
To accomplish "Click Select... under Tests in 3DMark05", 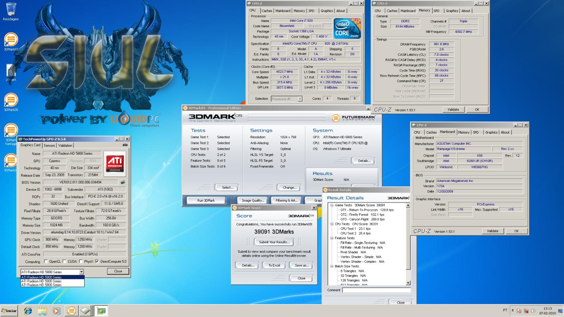I will pyautogui.click(x=228, y=188).
